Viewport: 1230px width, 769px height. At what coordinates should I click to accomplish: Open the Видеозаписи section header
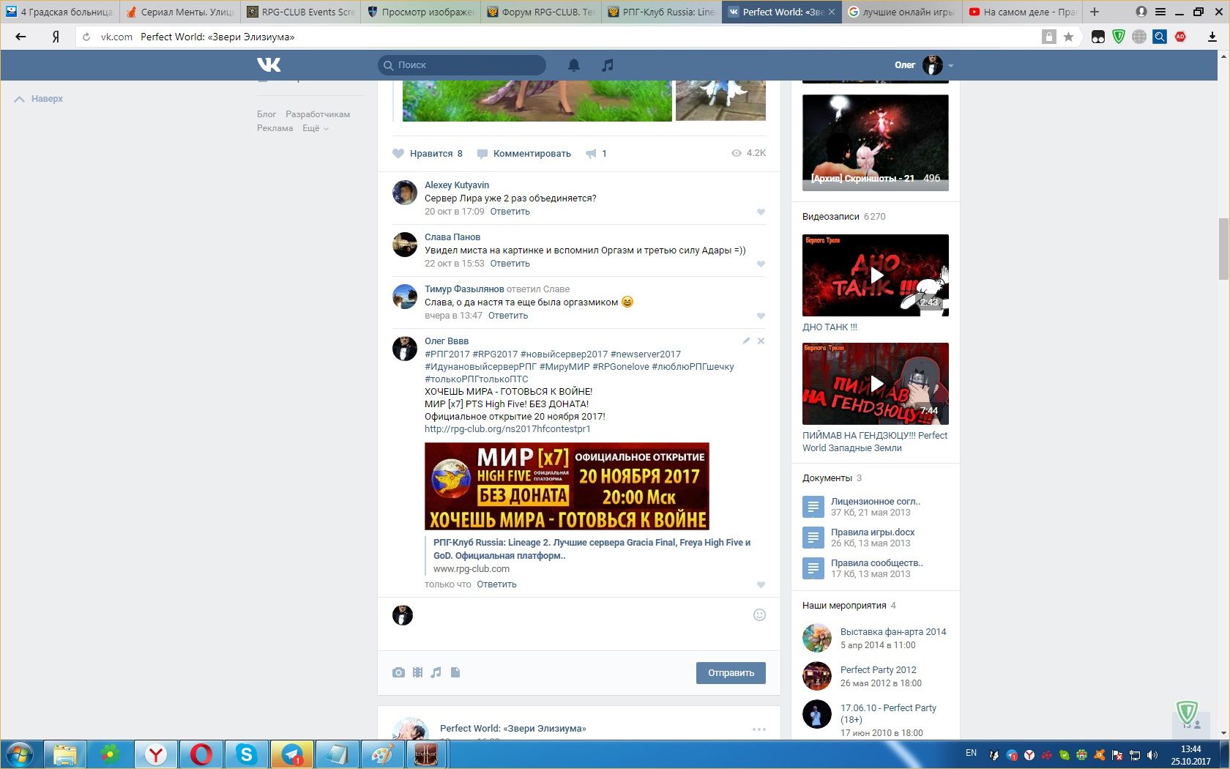(831, 217)
